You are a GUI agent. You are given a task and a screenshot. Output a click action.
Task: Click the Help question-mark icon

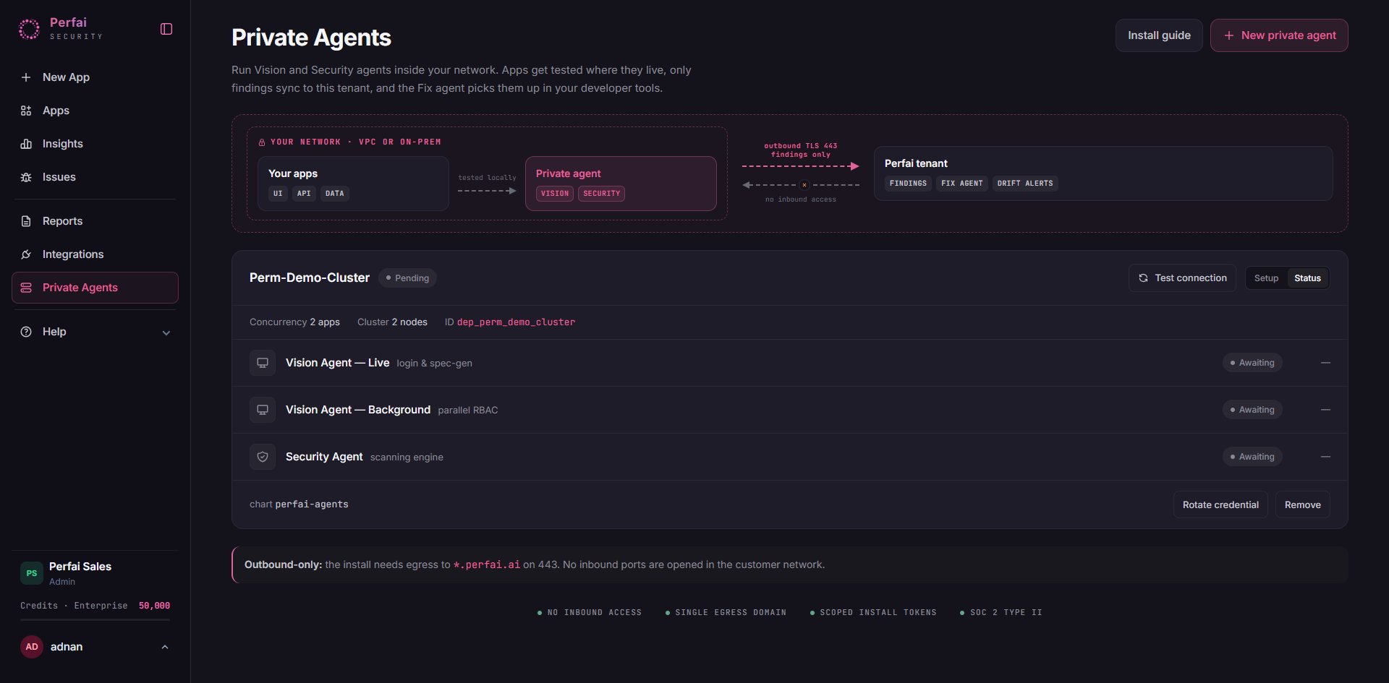point(26,332)
